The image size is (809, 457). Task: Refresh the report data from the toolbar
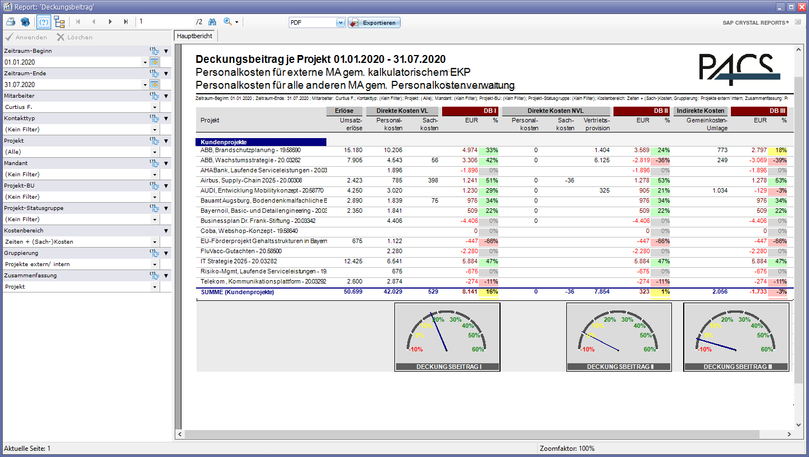[x=25, y=22]
